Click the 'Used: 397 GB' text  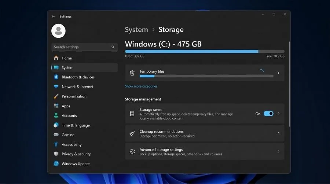click(135, 56)
